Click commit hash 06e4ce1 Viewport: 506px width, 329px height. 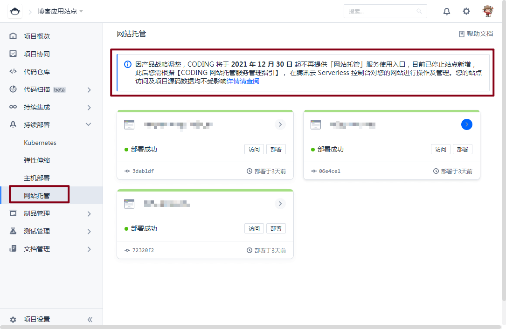coord(329,171)
